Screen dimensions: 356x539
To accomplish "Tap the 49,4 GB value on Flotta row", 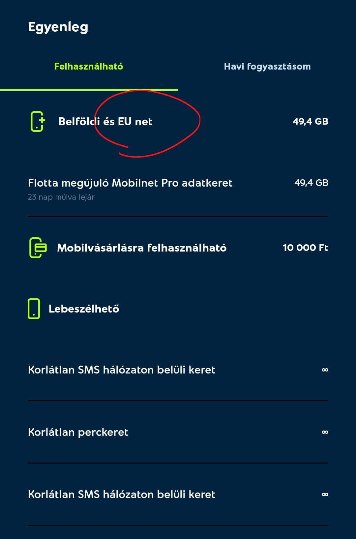I will [311, 183].
